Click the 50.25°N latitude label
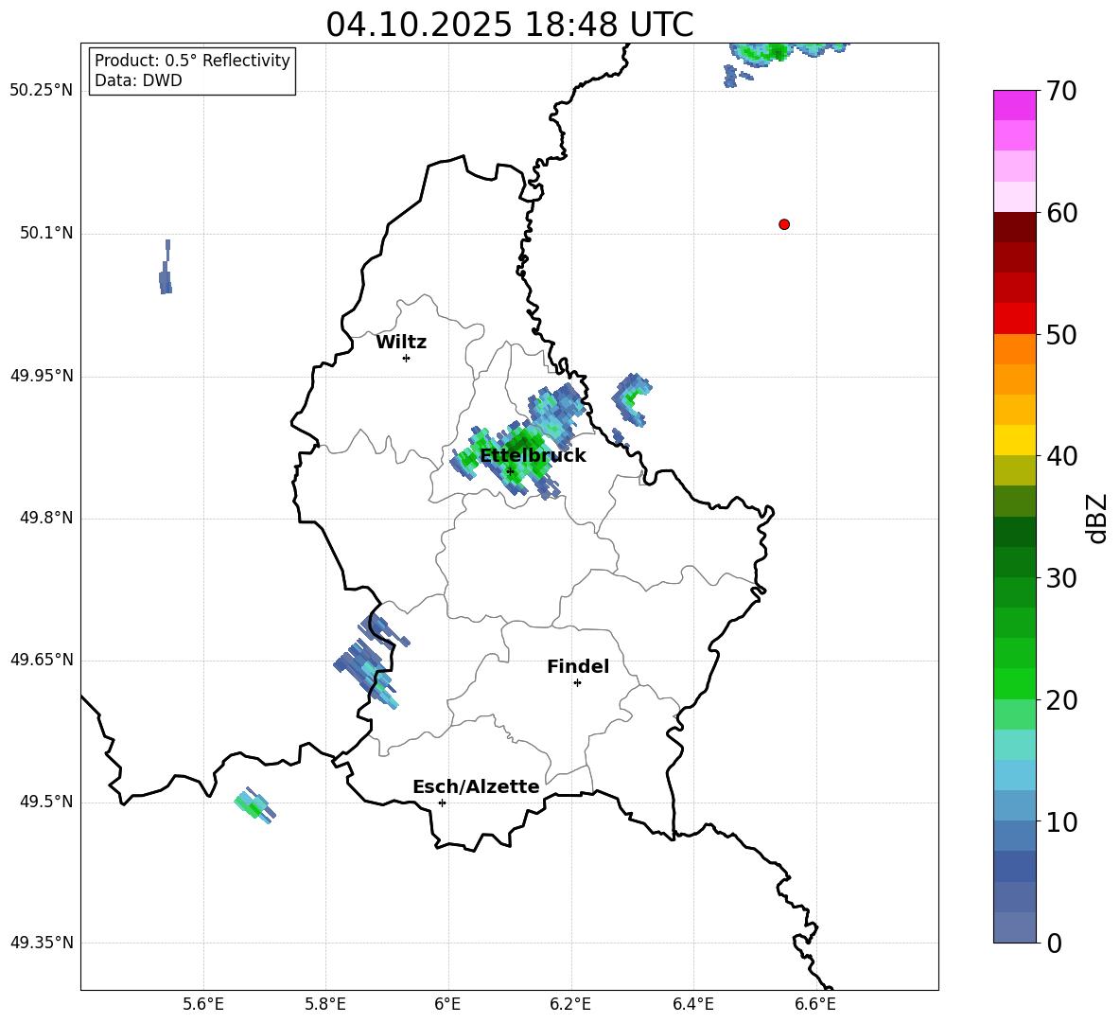Screen dimensions: 1120x1023 [x=42, y=91]
